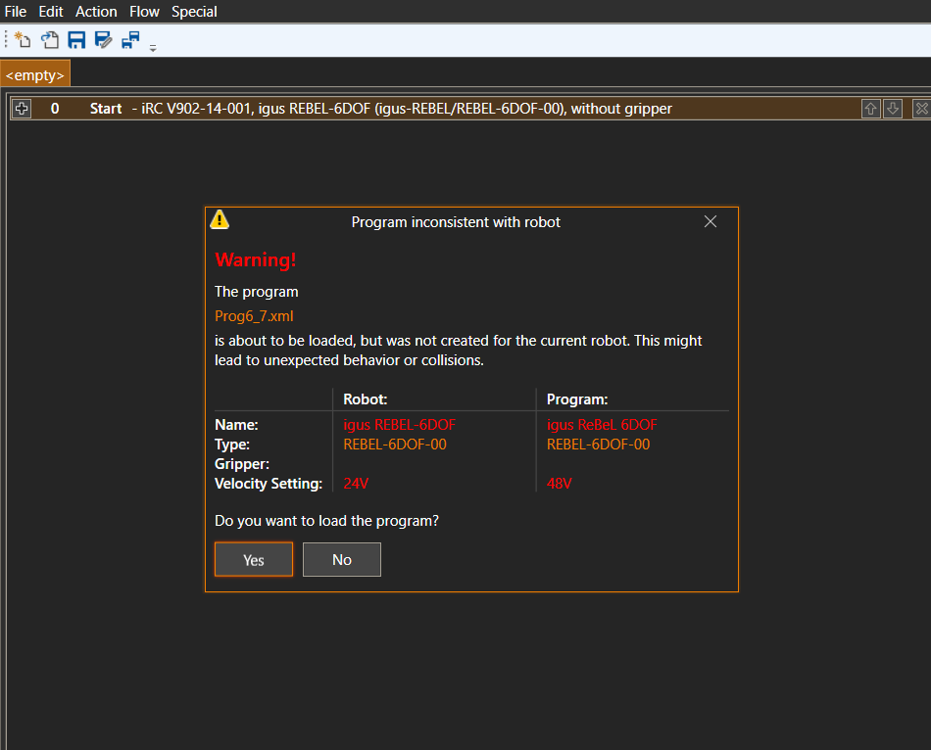Save the program with the floppy icon

tap(76, 40)
